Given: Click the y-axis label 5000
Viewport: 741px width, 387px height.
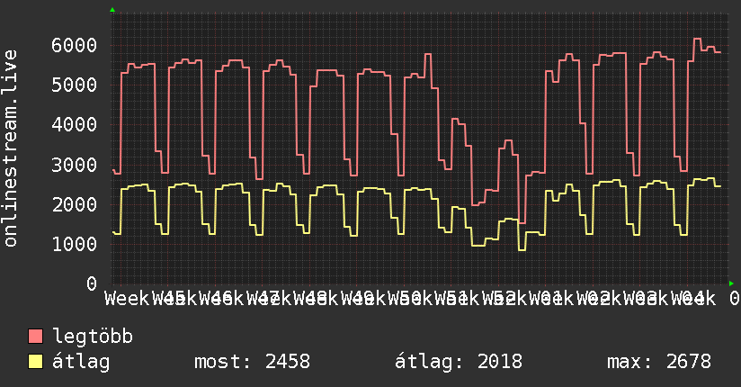Looking at the screenshot, I should coord(75,85).
